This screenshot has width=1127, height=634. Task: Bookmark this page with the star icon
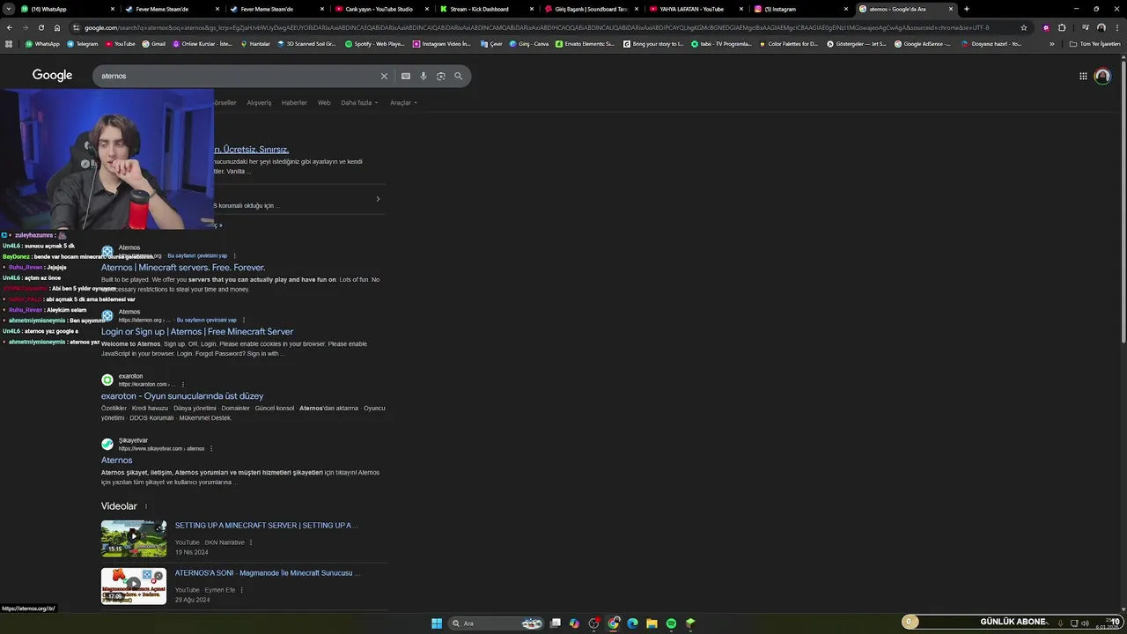pos(1024,27)
